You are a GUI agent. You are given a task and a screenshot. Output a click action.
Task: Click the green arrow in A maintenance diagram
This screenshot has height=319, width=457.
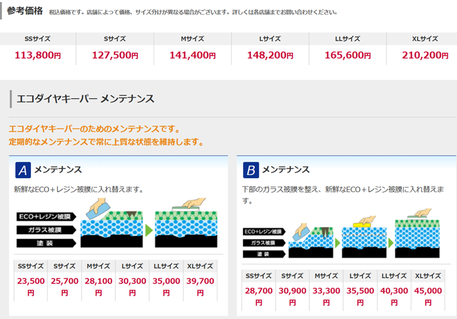click(x=149, y=230)
